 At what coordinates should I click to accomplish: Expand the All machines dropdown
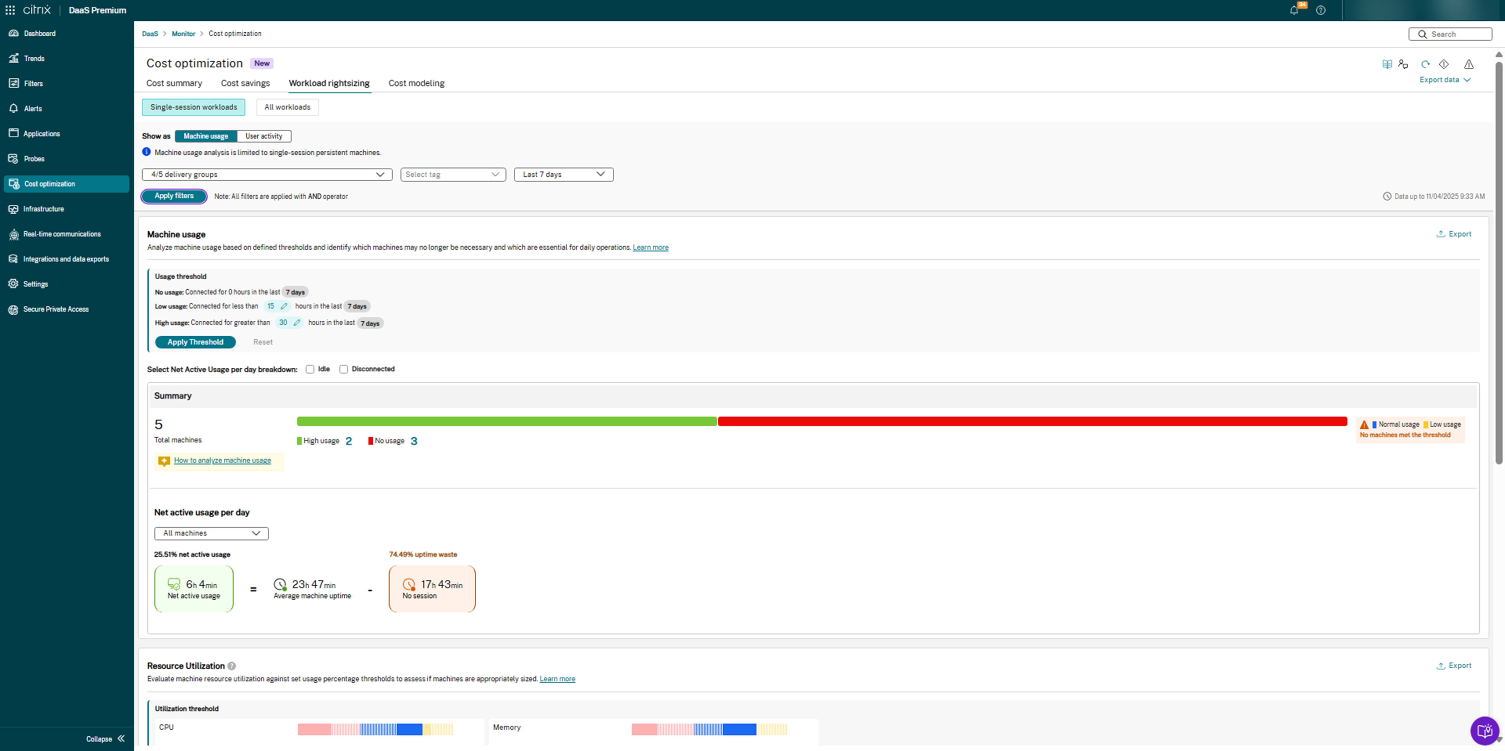tap(210, 533)
